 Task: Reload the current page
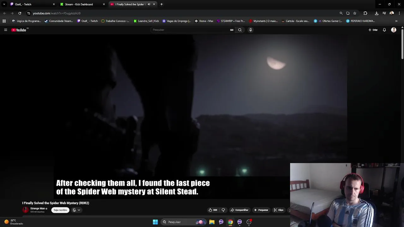[x=20, y=13]
